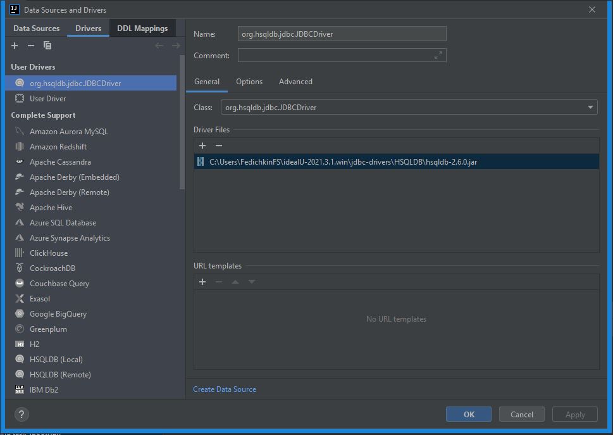Open the DDL Mappings tab
The width and height of the screenshot is (613, 435).
pyautogui.click(x=142, y=28)
